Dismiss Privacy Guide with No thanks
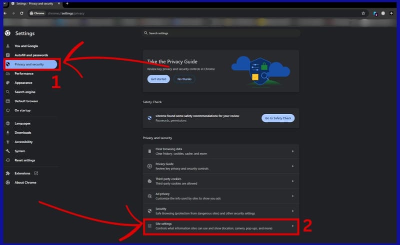400x245 pixels. (184, 79)
